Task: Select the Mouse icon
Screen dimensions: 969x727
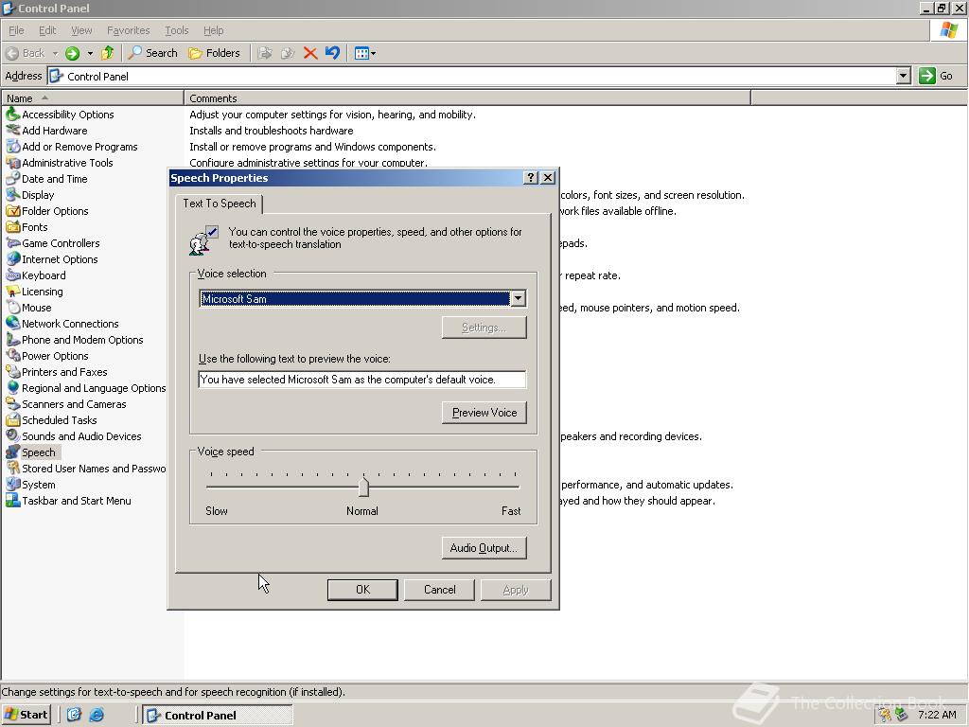Action: coord(13,308)
